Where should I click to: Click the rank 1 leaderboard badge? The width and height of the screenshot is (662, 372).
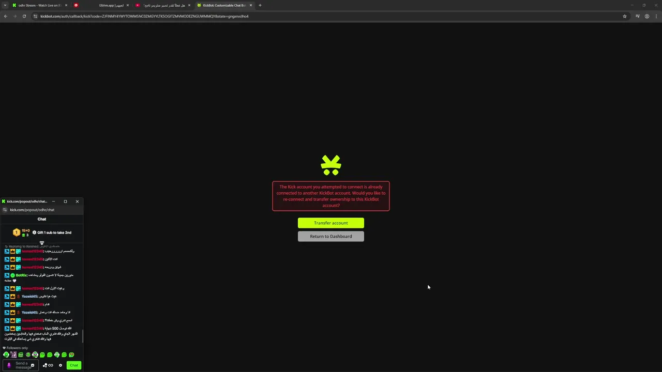click(16, 233)
